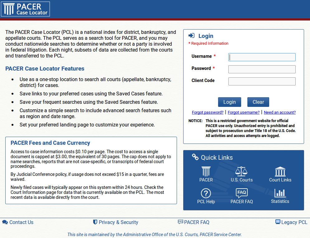The image size is (310, 238).
Task: Click the PACER Fees and Case Currency heading
Action: coord(50,143)
